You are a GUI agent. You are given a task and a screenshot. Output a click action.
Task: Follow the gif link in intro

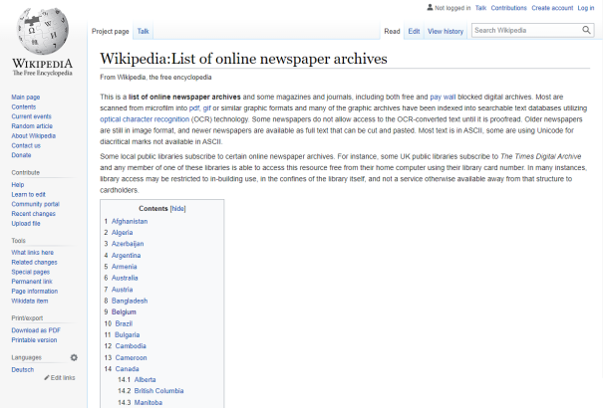207,108
